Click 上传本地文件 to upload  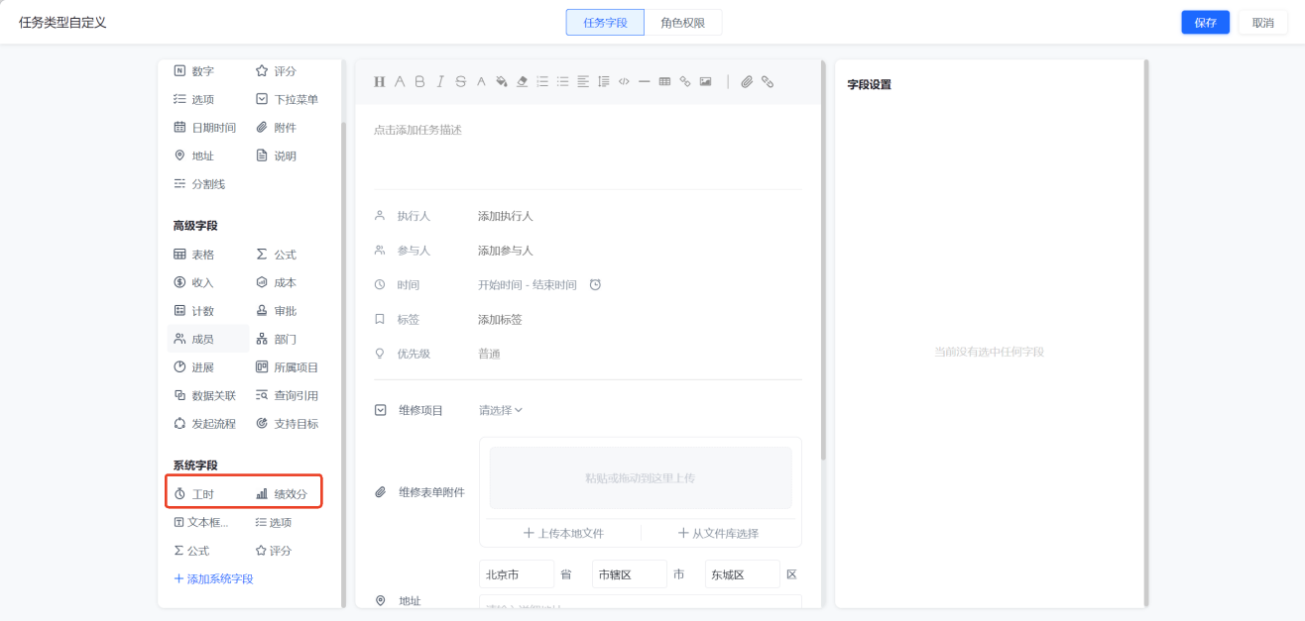(563, 533)
